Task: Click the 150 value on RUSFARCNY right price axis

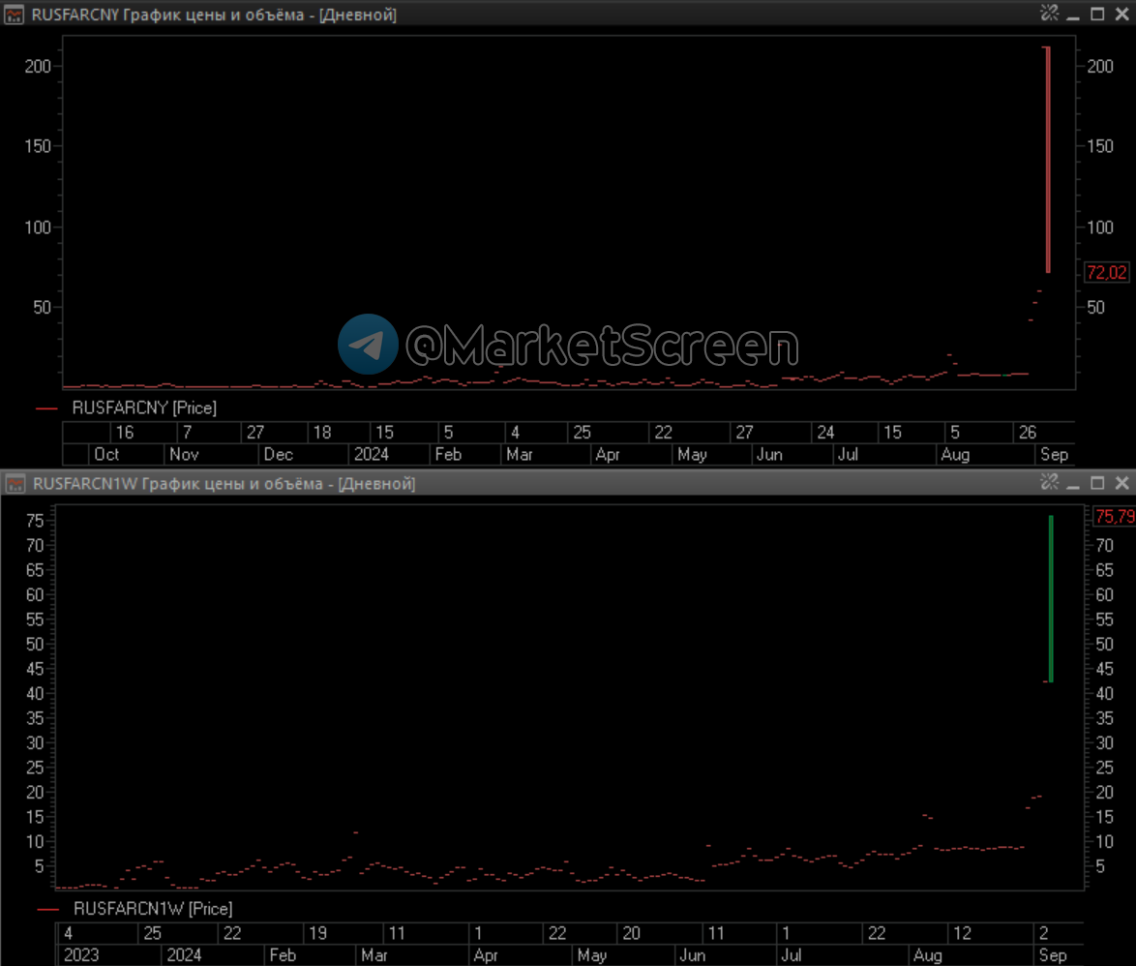Action: [1100, 146]
